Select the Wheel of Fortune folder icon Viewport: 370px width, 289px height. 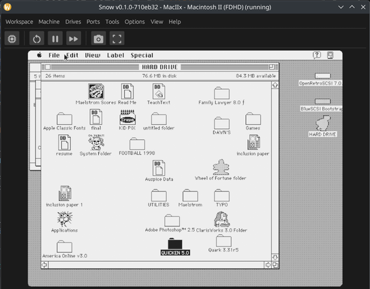(x=221, y=167)
